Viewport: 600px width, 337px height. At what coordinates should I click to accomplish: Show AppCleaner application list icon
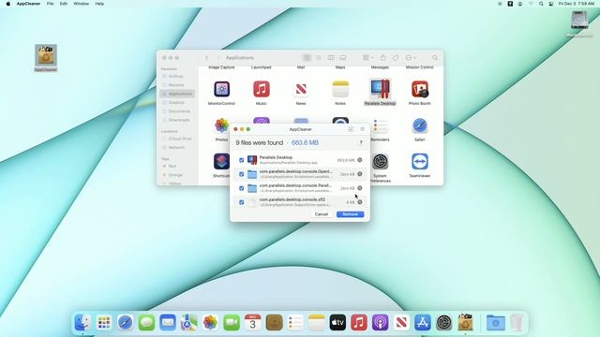point(362,129)
